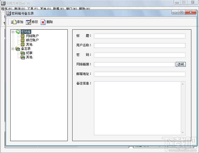Click the 密码 password input field
199x153 pixels.
point(139,55)
